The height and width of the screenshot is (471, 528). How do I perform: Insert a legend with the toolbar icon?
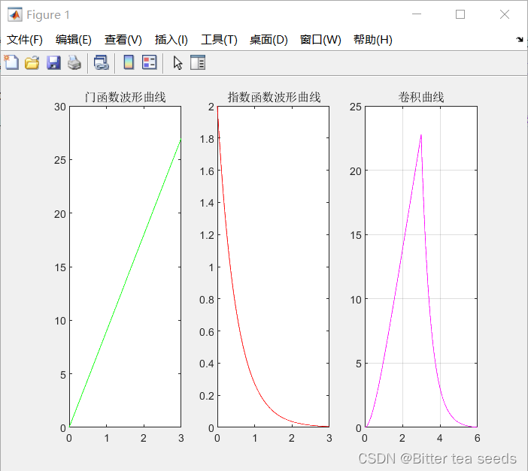149,62
